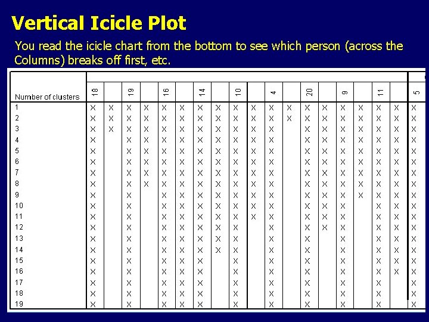Select column header labeled 10

pos(238,92)
